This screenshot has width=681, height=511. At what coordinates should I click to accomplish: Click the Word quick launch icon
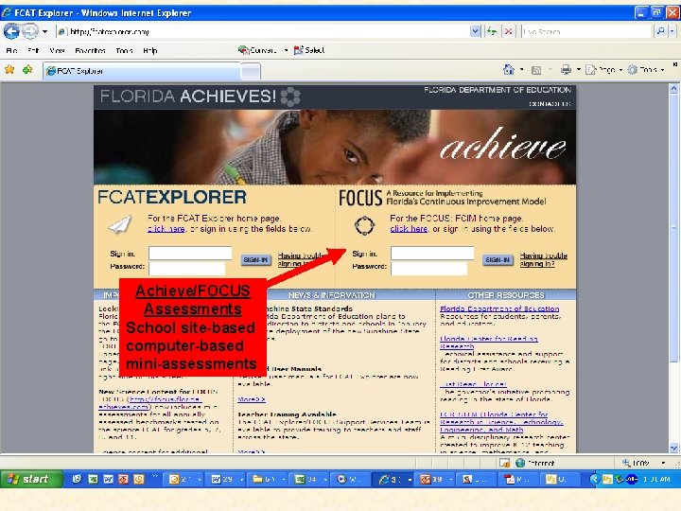coord(108,479)
